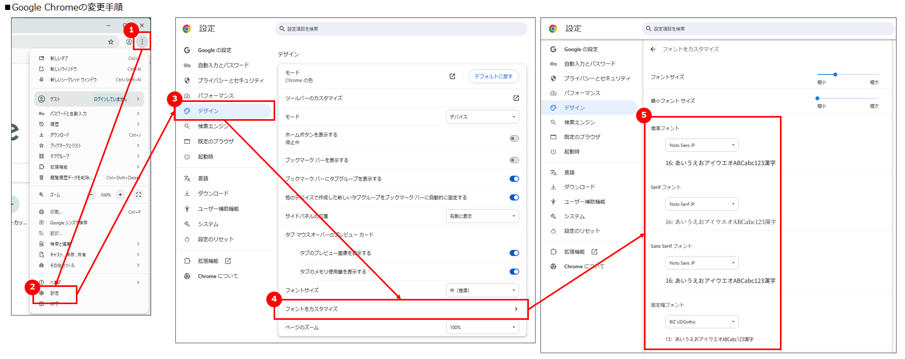Click the Chrome logo on the デザイン settings page
The width and height of the screenshot is (905, 359).
pyautogui.click(x=187, y=29)
